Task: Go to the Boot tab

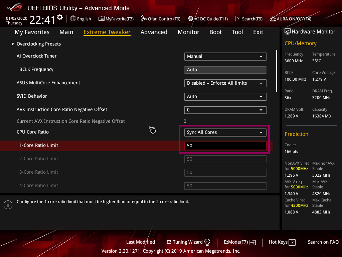Action: 215,32
